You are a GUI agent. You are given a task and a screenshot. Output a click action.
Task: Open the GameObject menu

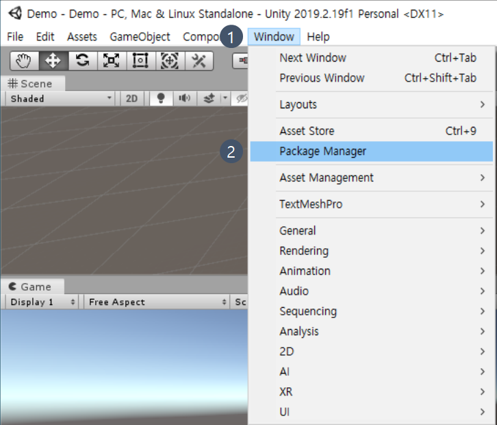tap(140, 37)
